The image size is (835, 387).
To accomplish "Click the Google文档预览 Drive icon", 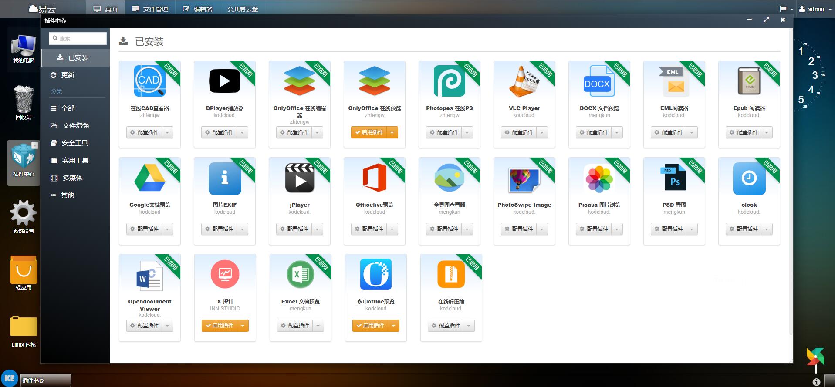I will coord(149,178).
